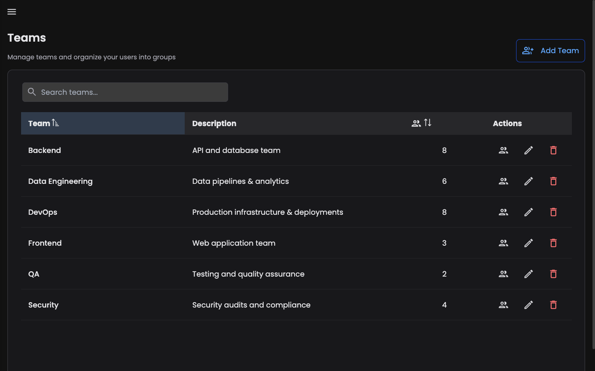This screenshot has width=595, height=371.
Task: Remove the Security team
Action: [553, 305]
